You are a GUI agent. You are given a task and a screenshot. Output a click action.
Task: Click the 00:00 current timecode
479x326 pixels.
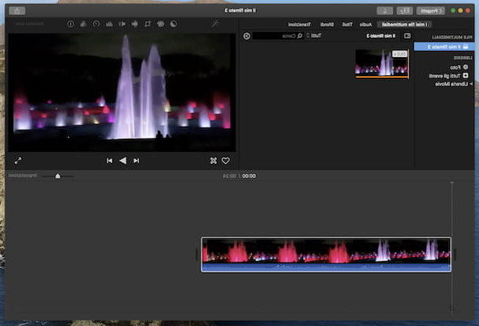(249, 176)
